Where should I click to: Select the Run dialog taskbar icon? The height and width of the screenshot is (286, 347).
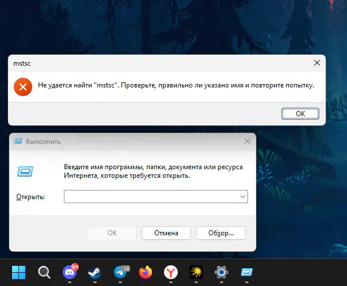pyautogui.click(x=247, y=272)
